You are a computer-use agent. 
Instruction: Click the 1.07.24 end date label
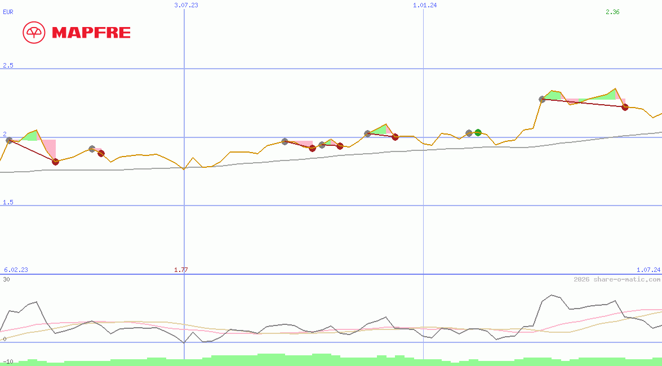pyautogui.click(x=648, y=270)
